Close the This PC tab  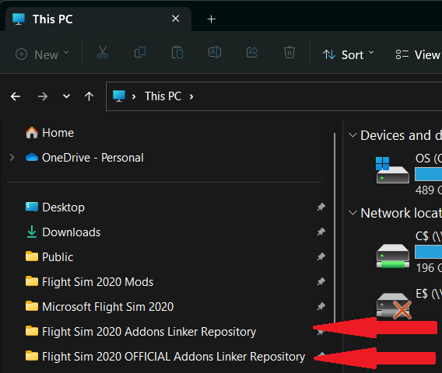click(x=175, y=19)
